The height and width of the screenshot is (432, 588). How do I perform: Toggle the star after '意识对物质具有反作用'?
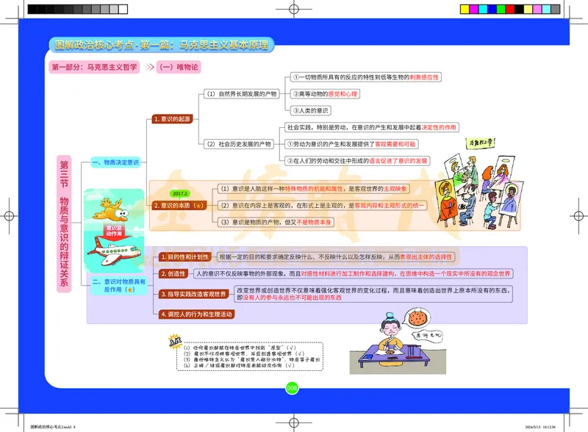coord(132,289)
